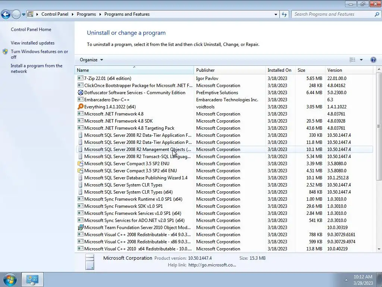Image resolution: width=382 pixels, height=287 pixels.
Task: Click the scroll down arrow of program list
Action: (x=379, y=249)
